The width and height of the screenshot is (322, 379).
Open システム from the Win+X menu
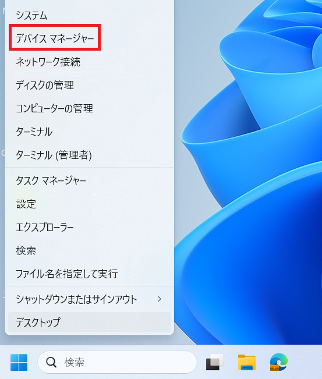pos(89,15)
